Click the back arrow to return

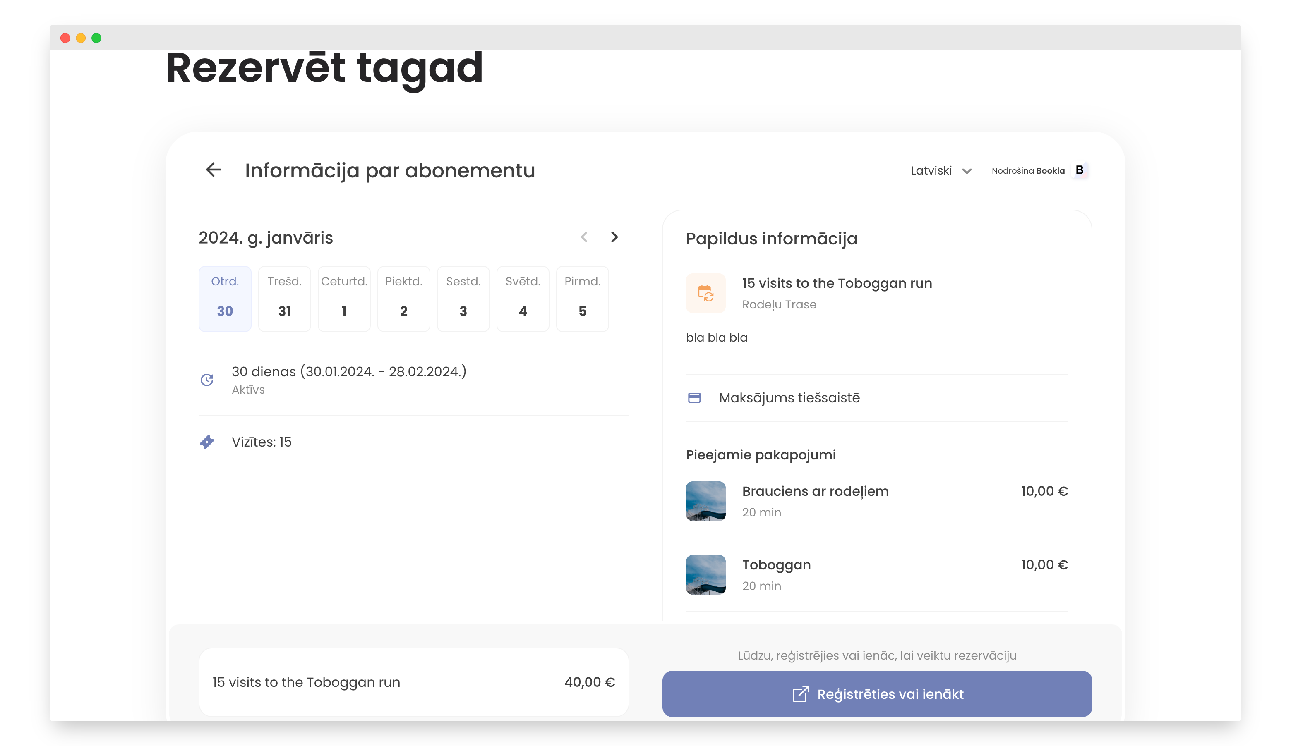[x=214, y=170]
